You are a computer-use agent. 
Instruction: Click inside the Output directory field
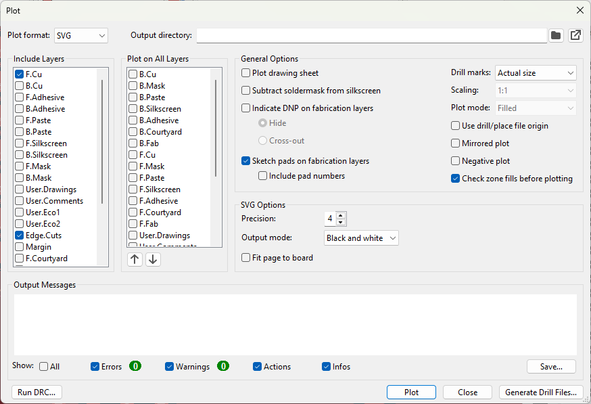(372, 35)
